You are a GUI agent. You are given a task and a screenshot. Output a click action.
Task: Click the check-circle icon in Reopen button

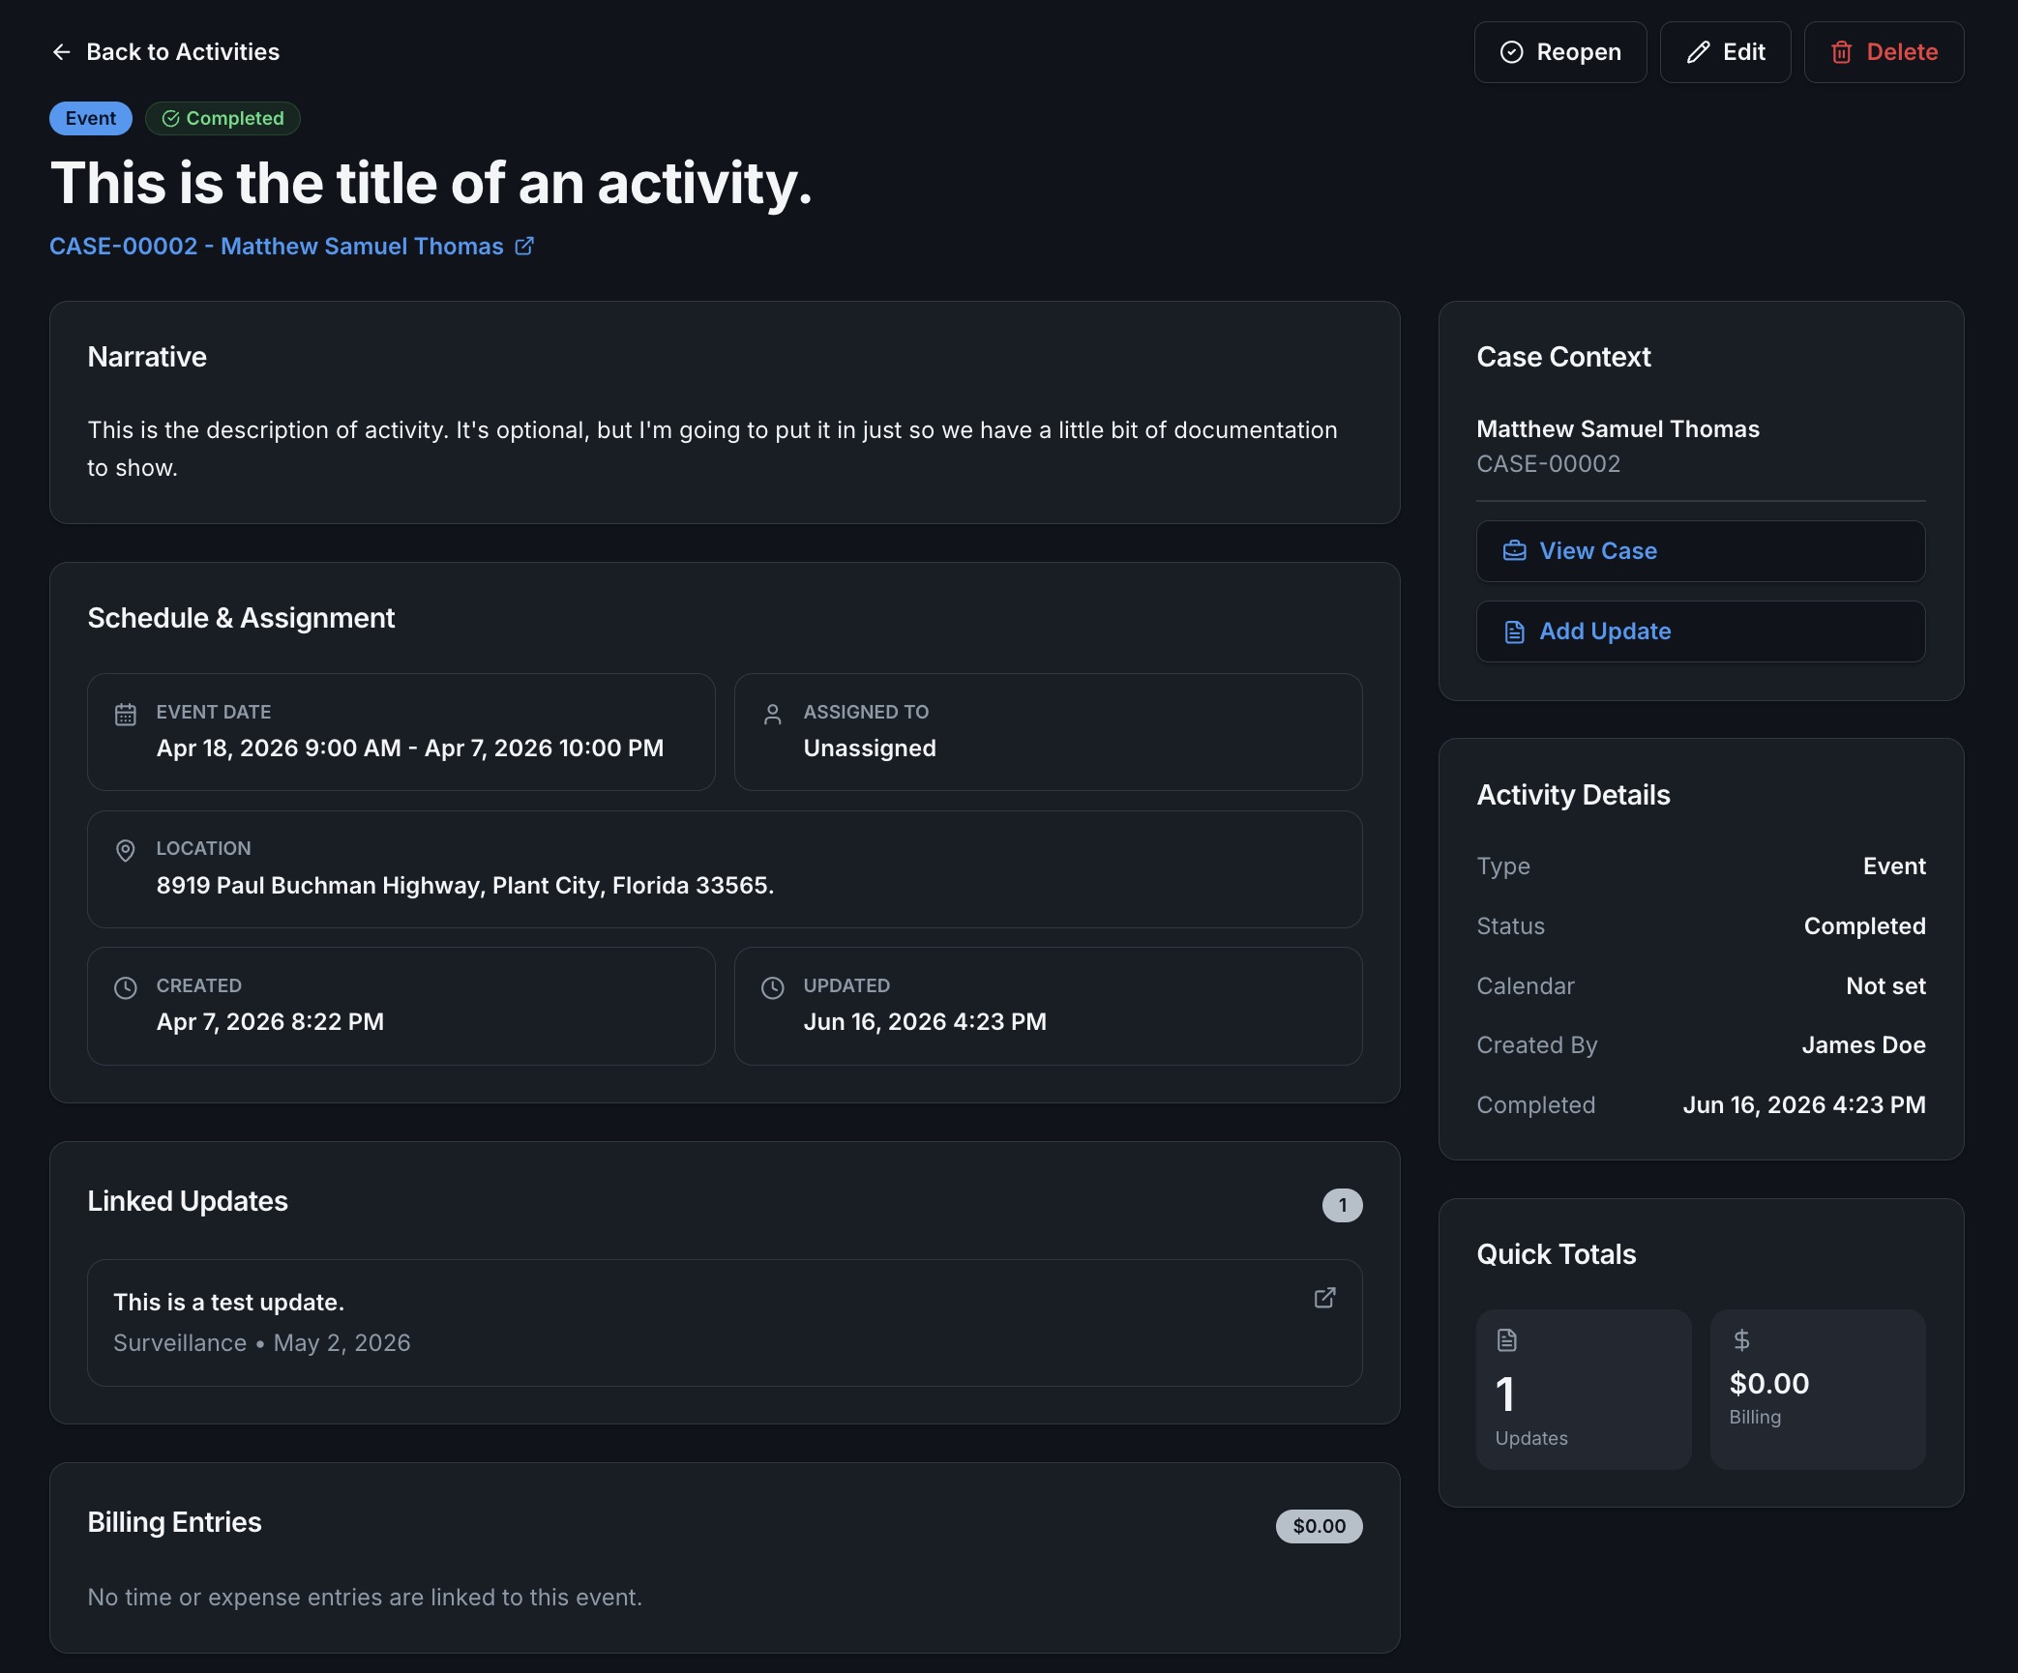coord(1511,52)
